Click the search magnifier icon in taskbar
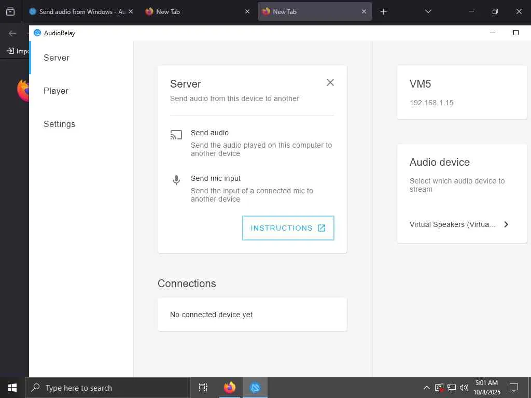Viewport: 531px width, 398px height. (x=35, y=388)
